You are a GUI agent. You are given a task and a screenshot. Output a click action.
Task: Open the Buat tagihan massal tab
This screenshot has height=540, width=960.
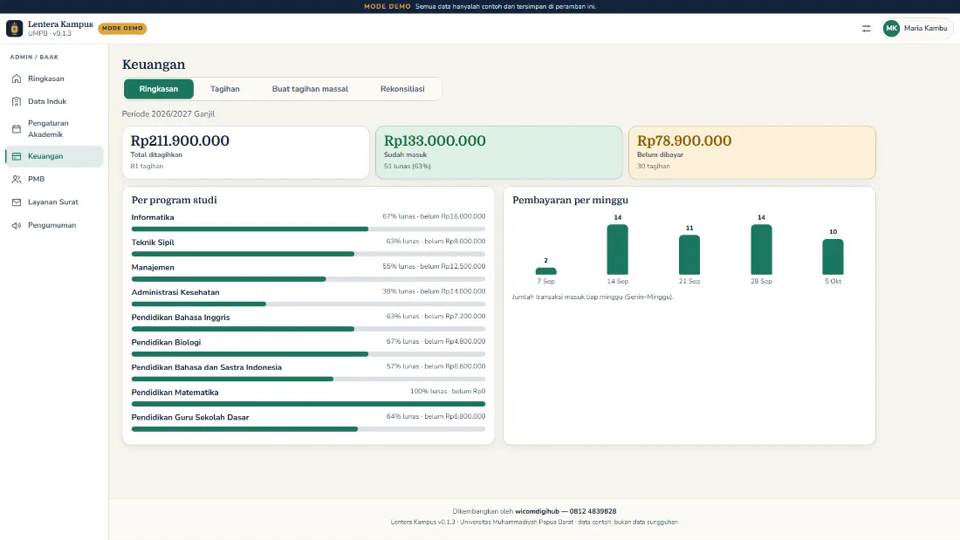click(310, 89)
